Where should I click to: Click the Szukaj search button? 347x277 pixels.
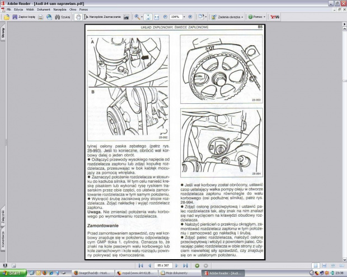63,17
